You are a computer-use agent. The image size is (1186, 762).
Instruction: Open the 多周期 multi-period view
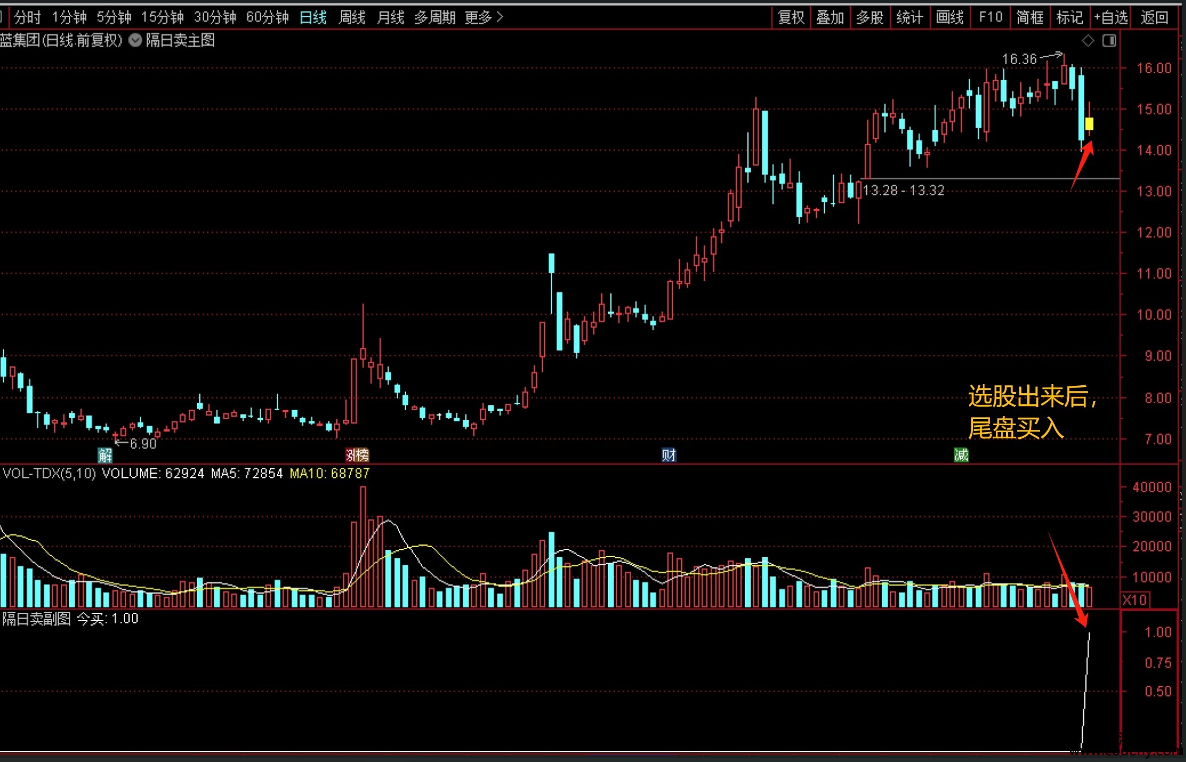tap(435, 18)
